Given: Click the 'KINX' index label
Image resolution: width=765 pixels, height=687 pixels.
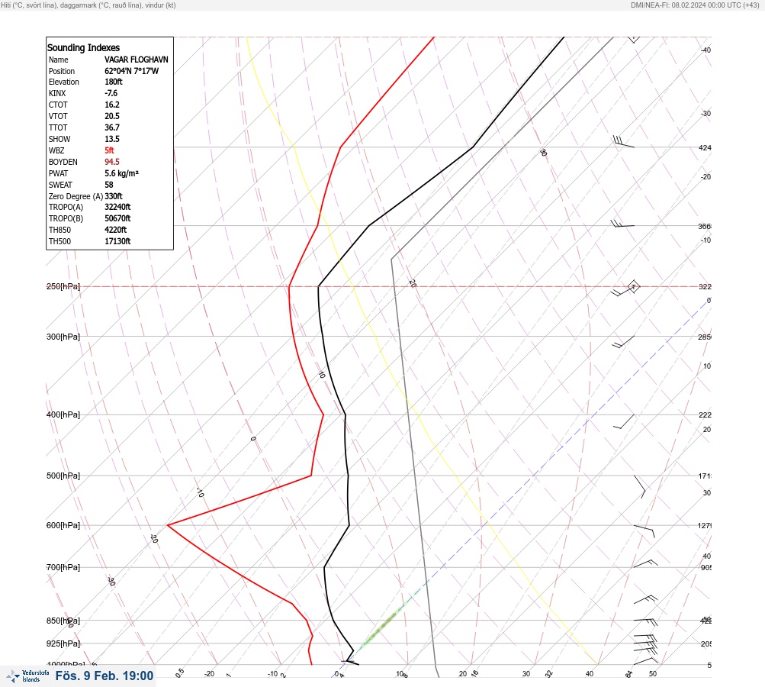Looking at the screenshot, I should [x=57, y=93].
